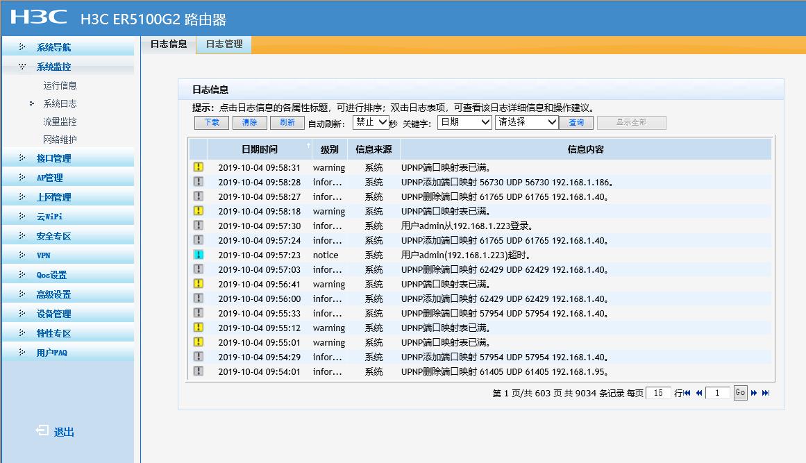Click the disabled 显示全部 button
Image resolution: width=806 pixels, height=463 pixels.
631,122
